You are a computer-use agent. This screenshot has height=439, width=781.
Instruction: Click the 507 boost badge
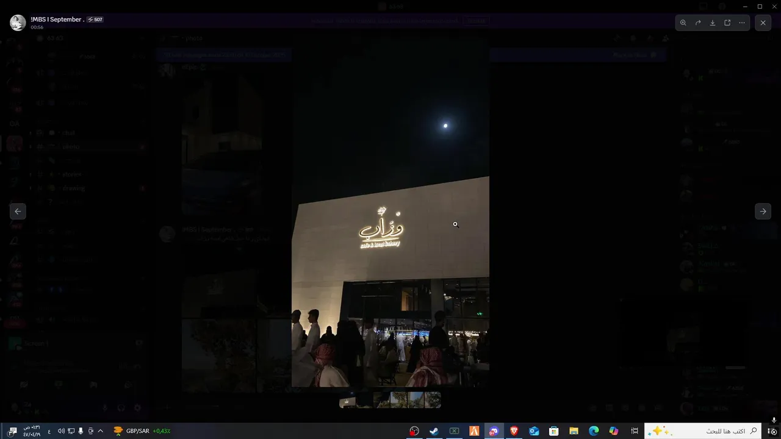(x=95, y=20)
